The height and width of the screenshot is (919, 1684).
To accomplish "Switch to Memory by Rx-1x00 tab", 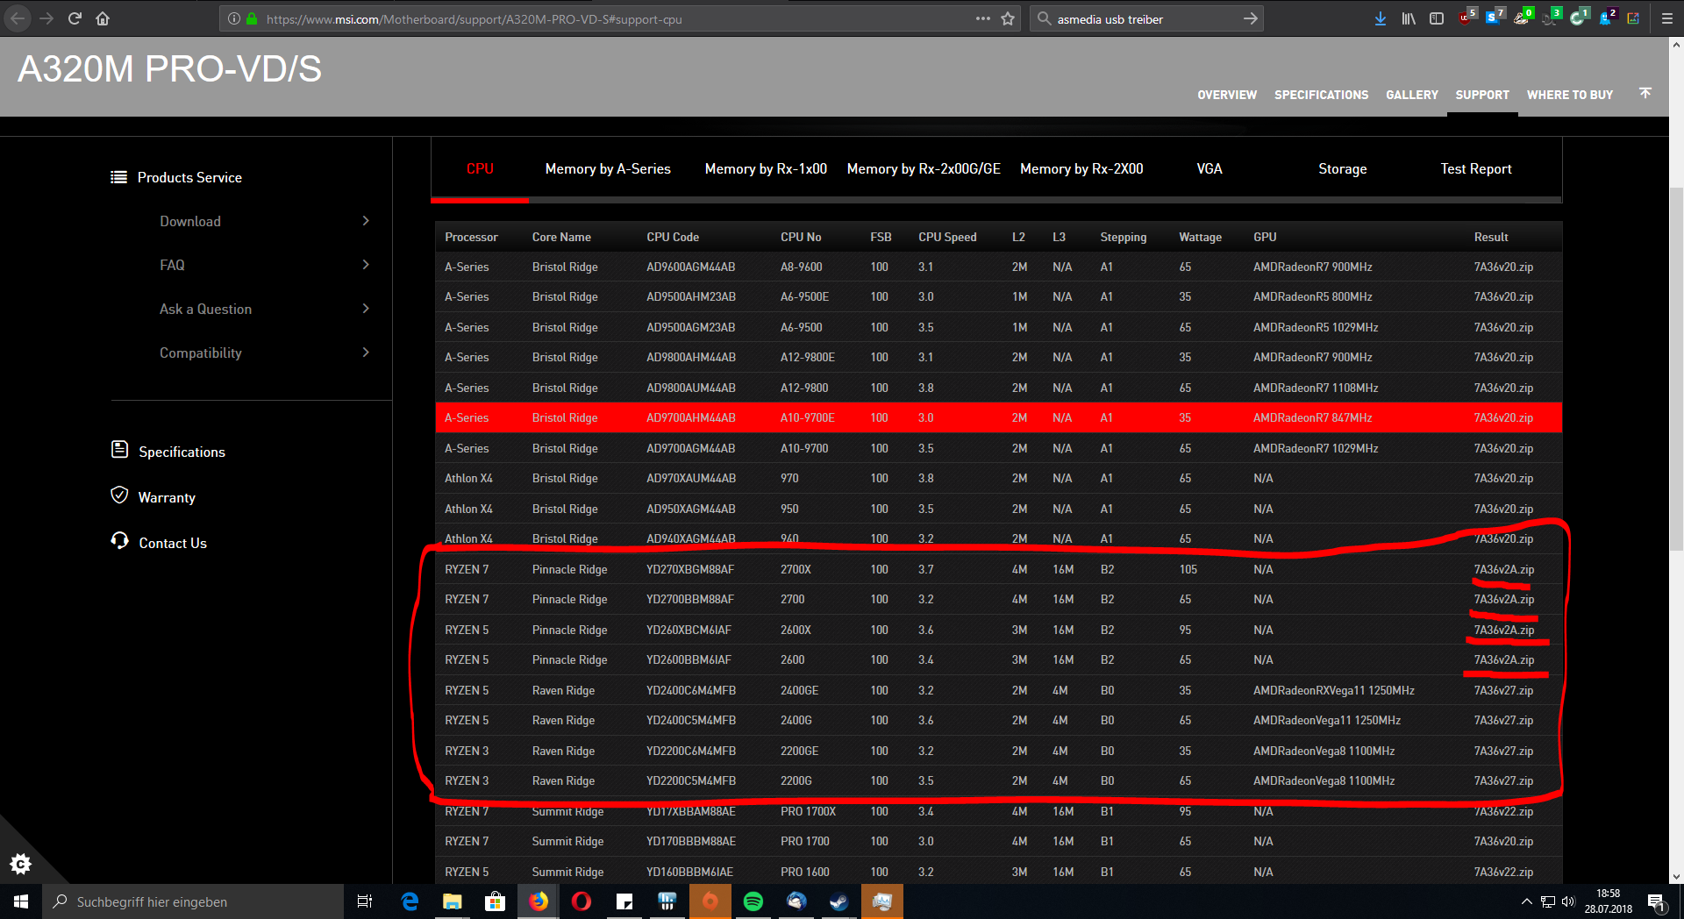I will point(766,169).
